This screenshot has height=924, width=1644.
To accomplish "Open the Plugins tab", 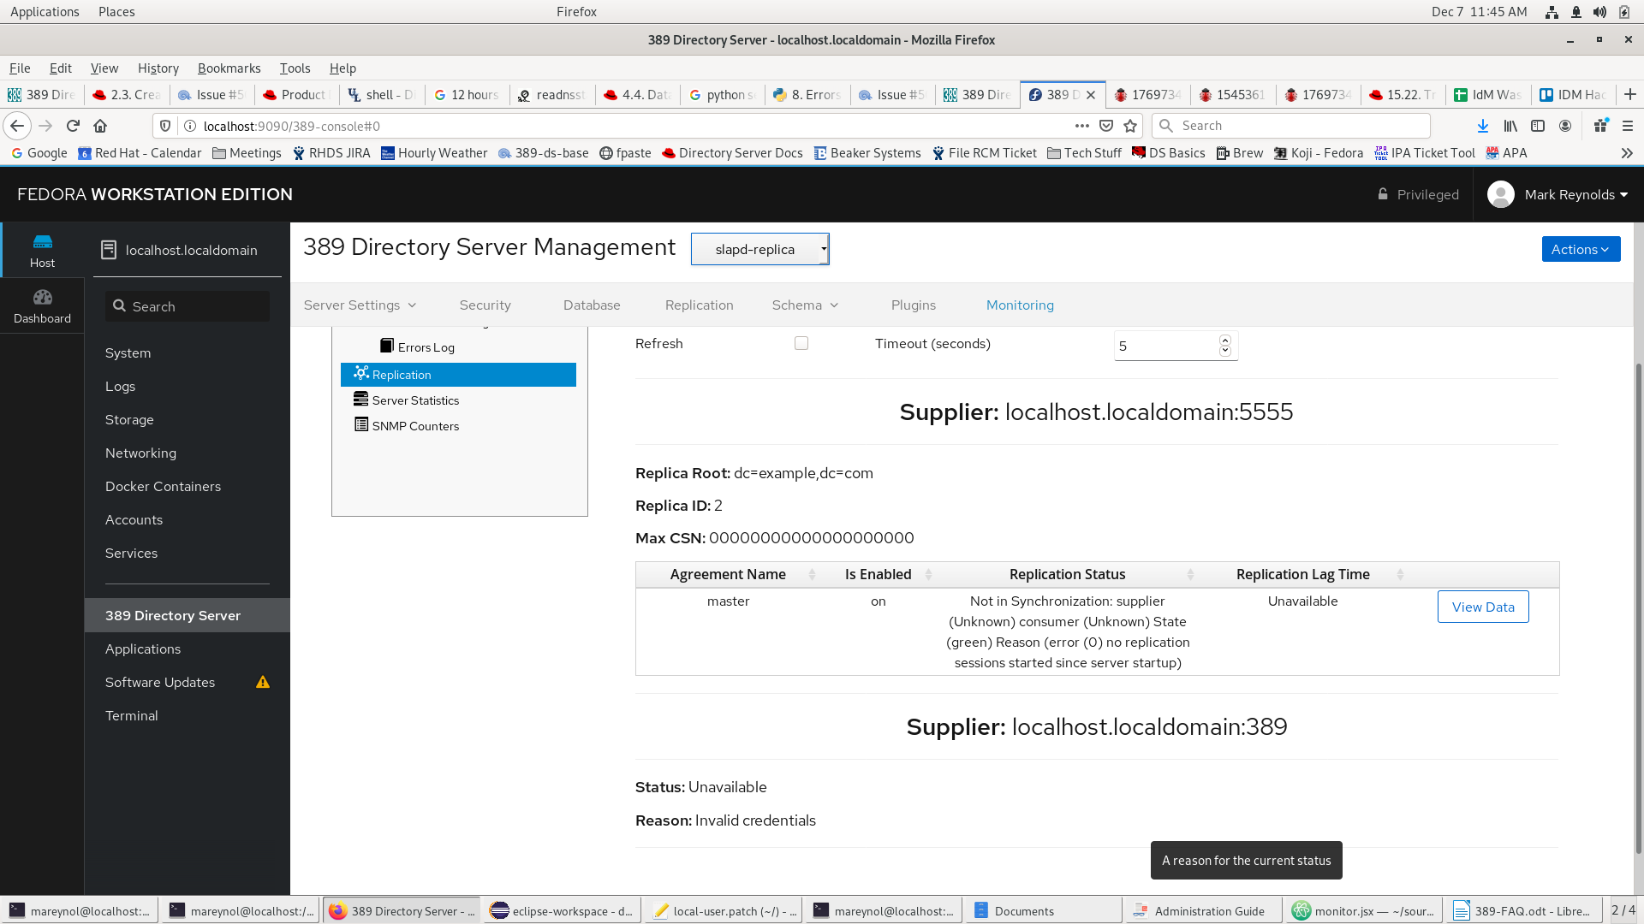I will 914,305.
